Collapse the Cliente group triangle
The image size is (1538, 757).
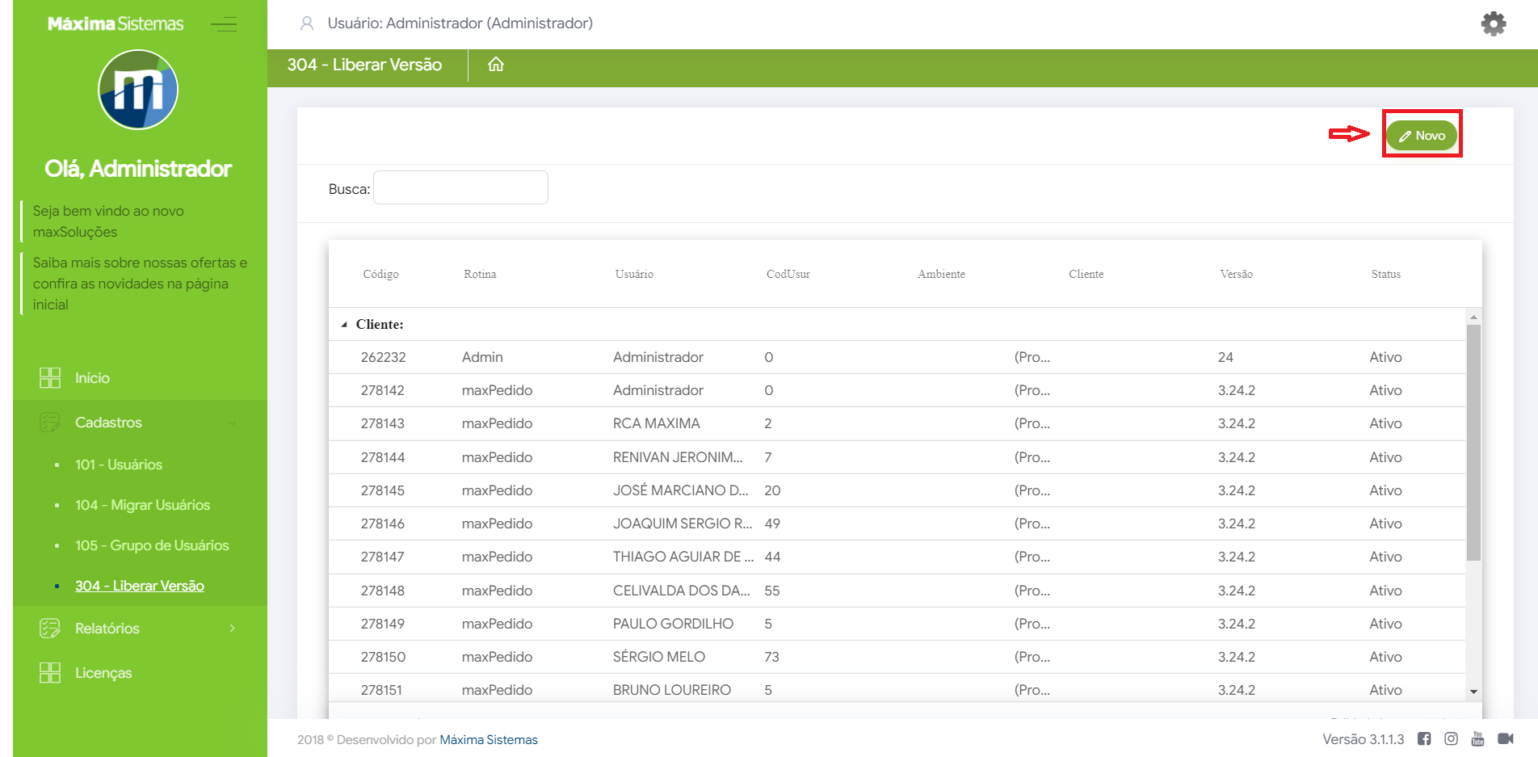pos(344,325)
